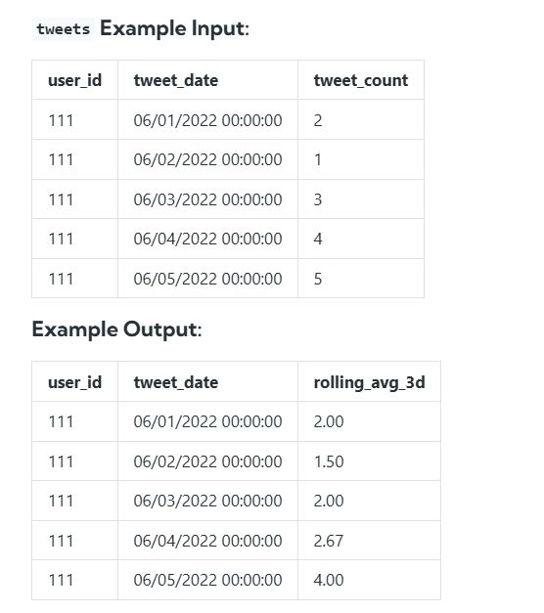Select the rolling_avg_3d column header
This screenshot has height=613, width=544.
coord(370,382)
